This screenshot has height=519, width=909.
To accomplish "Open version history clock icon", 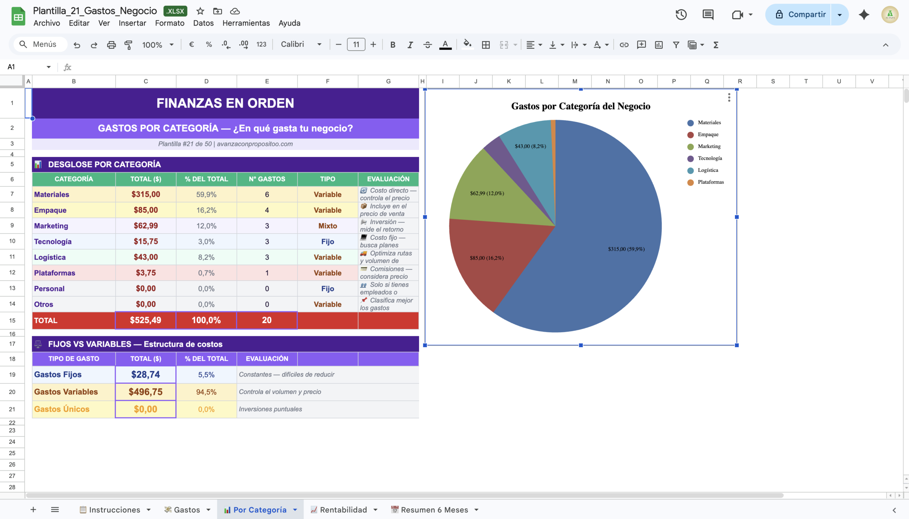I will tap(681, 15).
